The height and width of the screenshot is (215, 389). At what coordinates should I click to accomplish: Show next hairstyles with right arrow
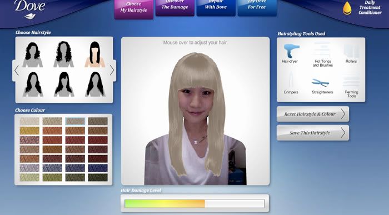pos(112,71)
